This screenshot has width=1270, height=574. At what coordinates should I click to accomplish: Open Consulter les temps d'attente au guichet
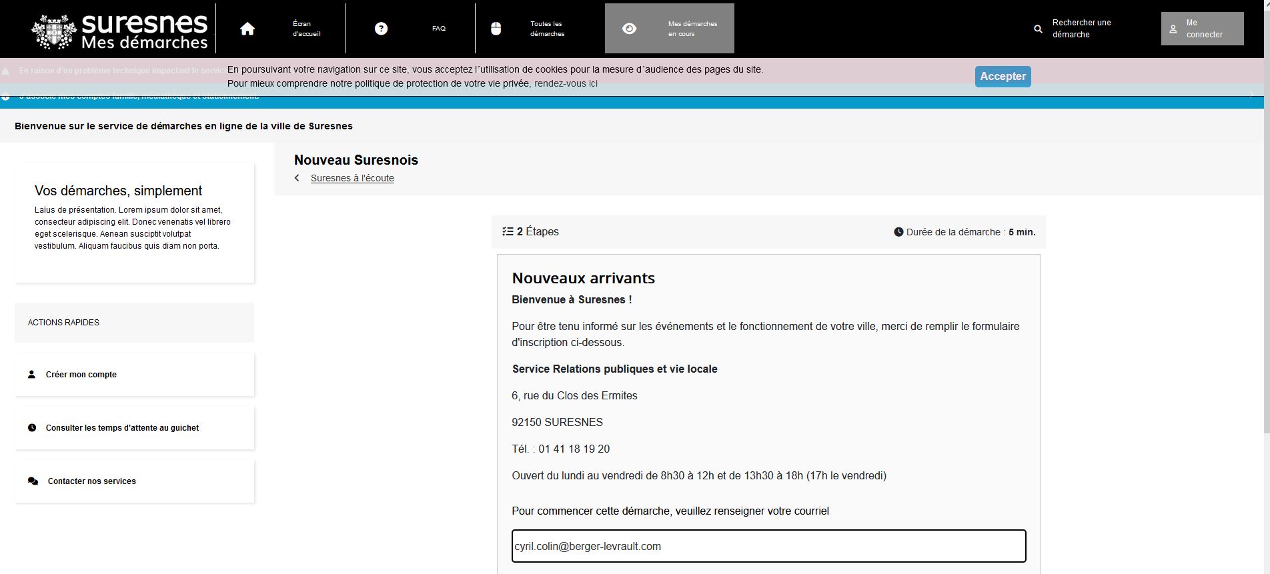coord(134,428)
